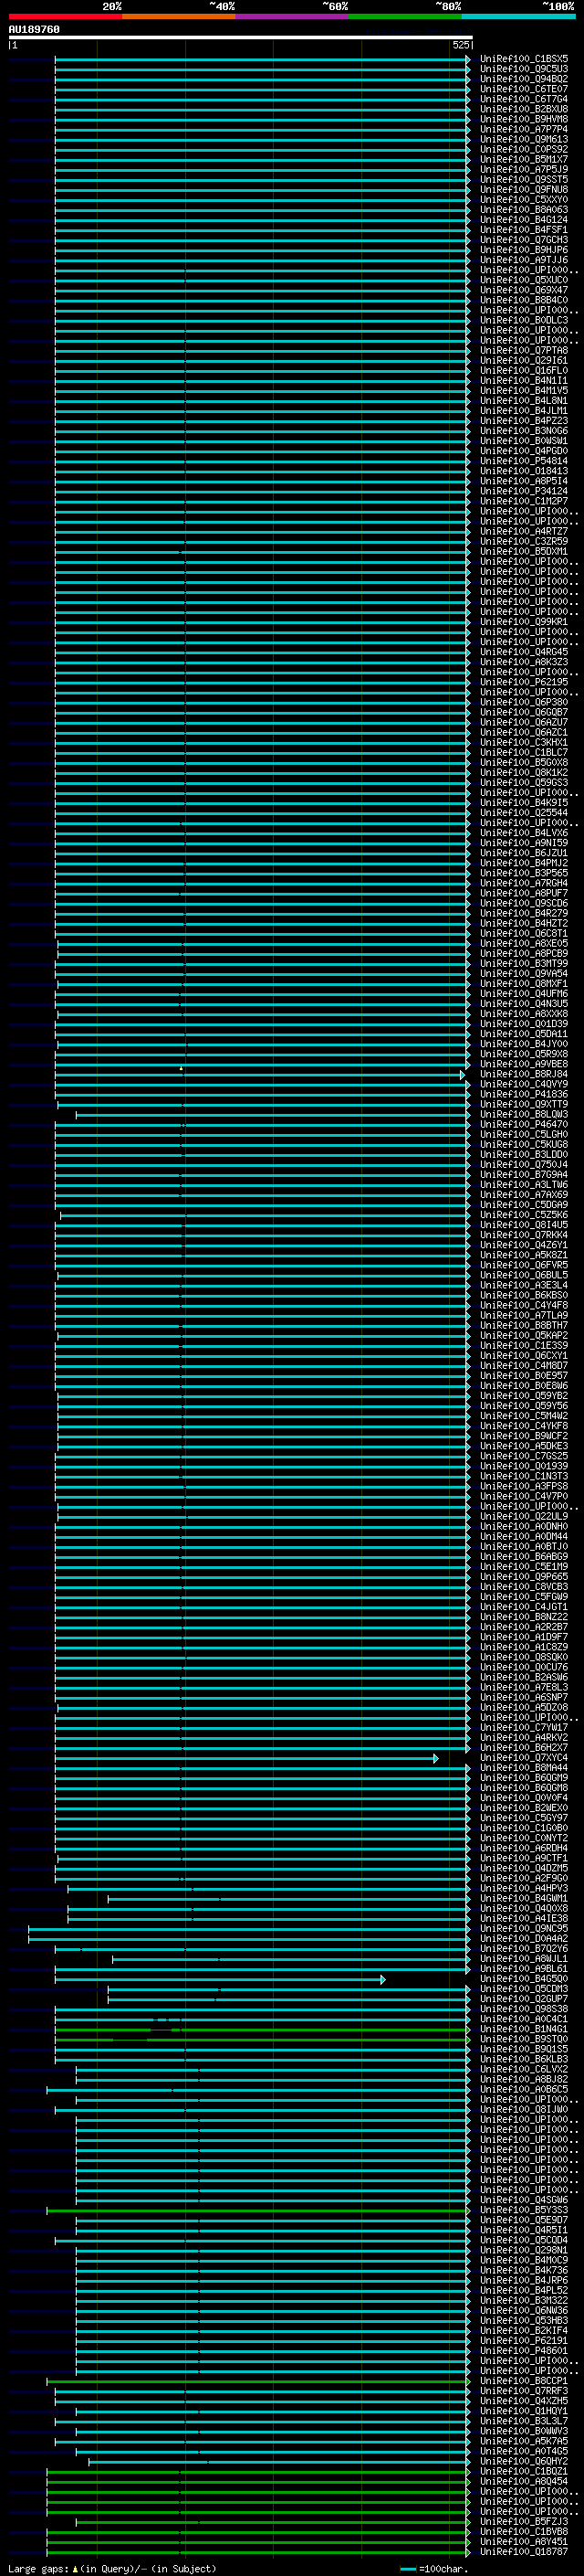
Task: Select the UniRef100_B5M1X7 hit label
Action: click(x=523, y=159)
